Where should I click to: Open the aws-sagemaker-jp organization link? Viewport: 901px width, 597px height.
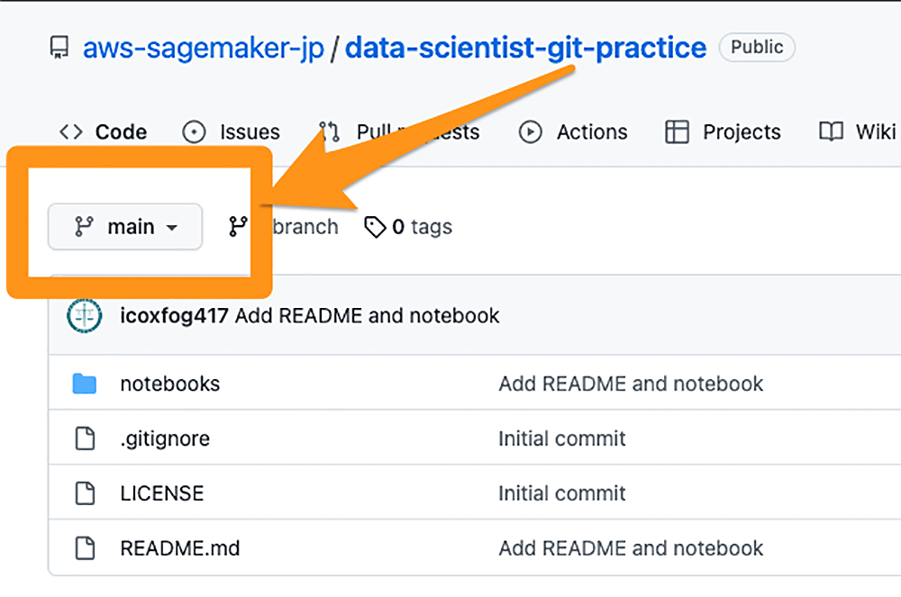(203, 48)
